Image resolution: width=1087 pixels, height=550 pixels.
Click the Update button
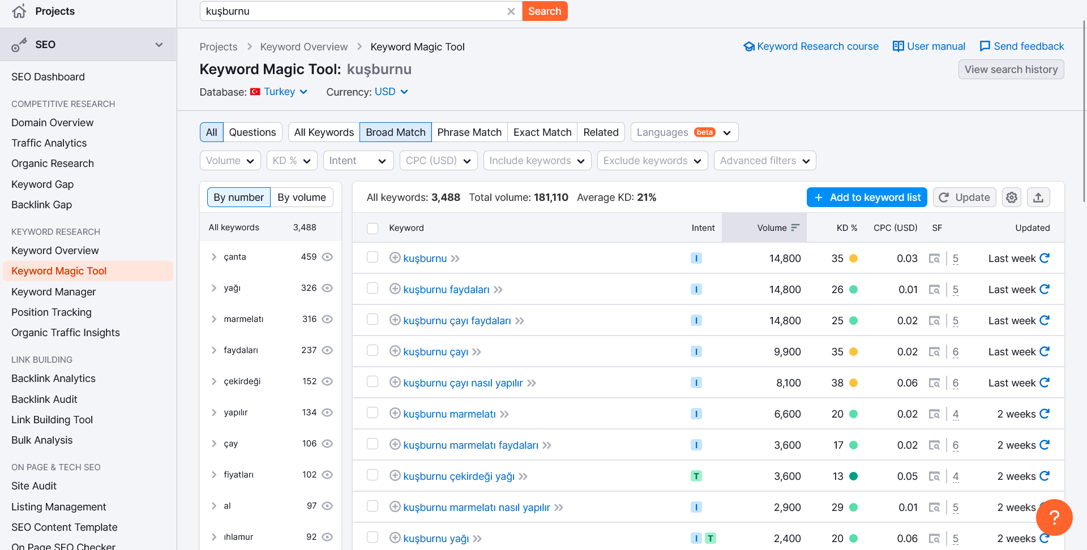(965, 197)
